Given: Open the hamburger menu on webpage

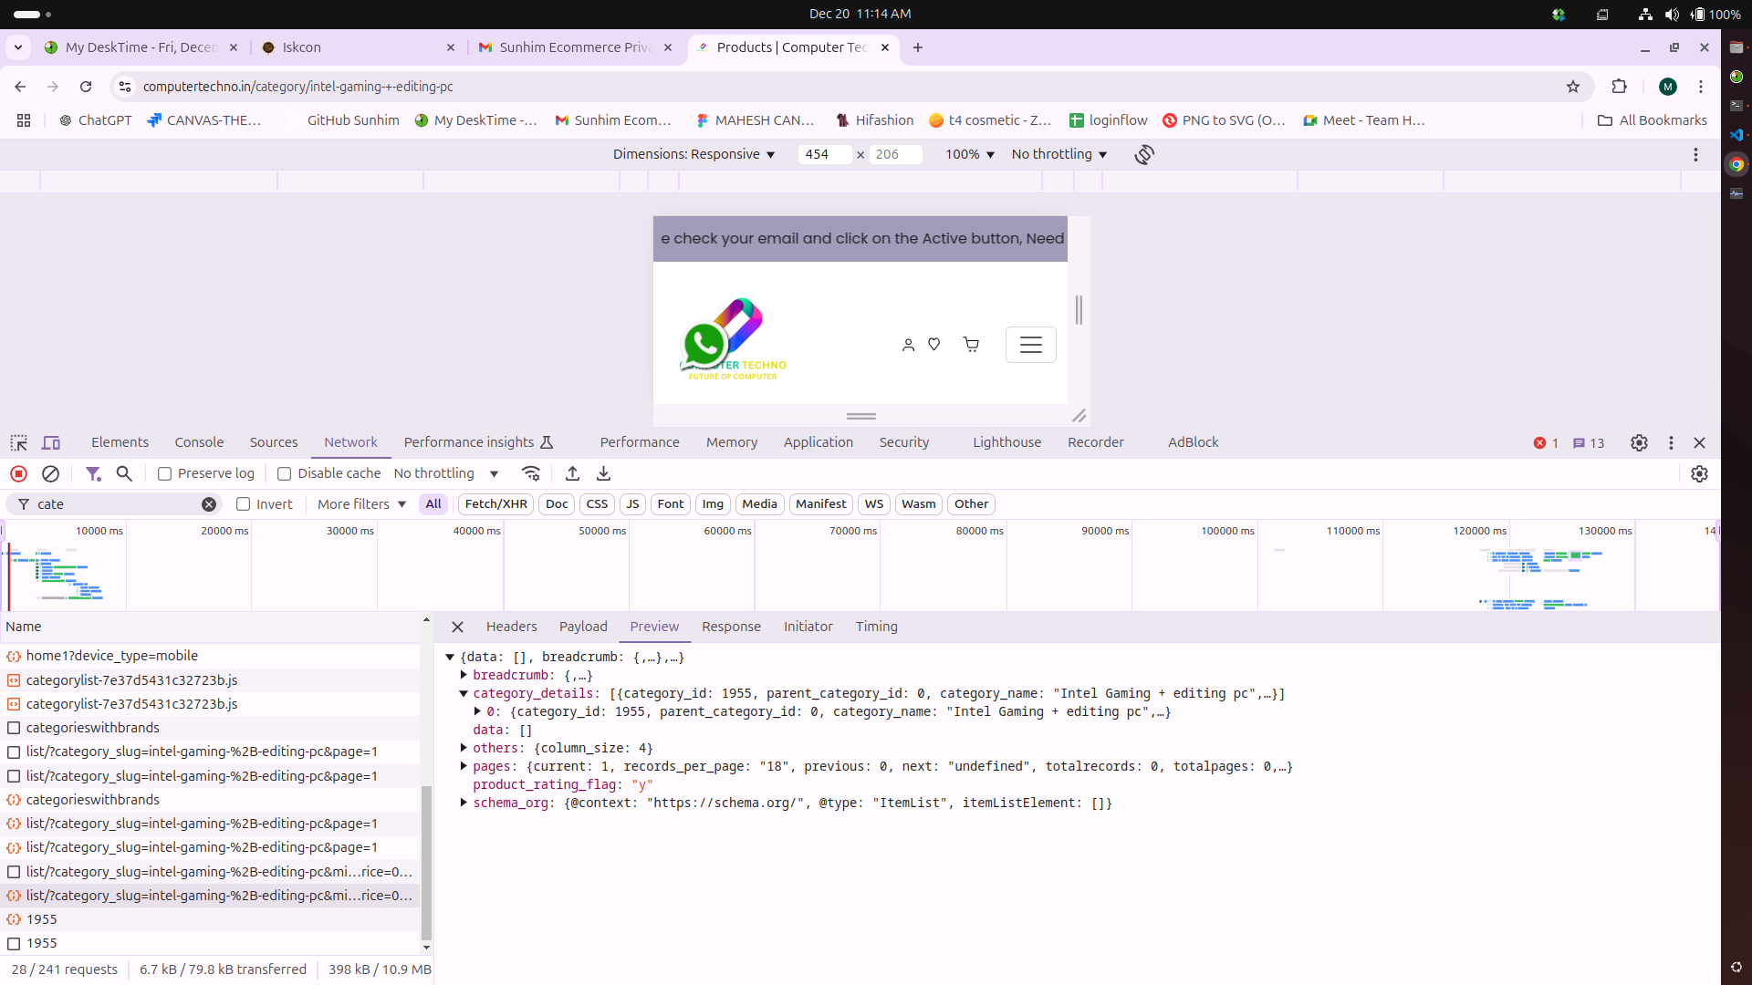Looking at the screenshot, I should pyautogui.click(x=1031, y=345).
